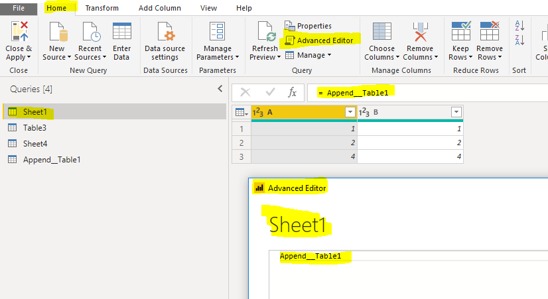Click the Choose Columns icon
The width and height of the screenshot is (548, 299).
point(381,31)
